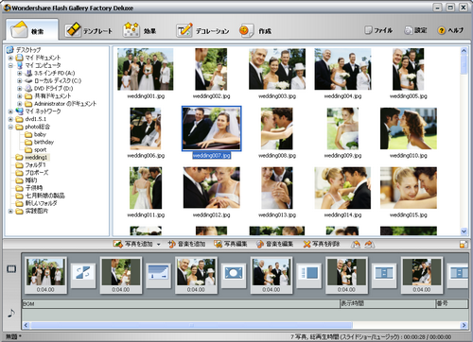Switch to the 効果 tab
Image resolution: width=473 pixels, height=342 pixels.
pos(139,30)
